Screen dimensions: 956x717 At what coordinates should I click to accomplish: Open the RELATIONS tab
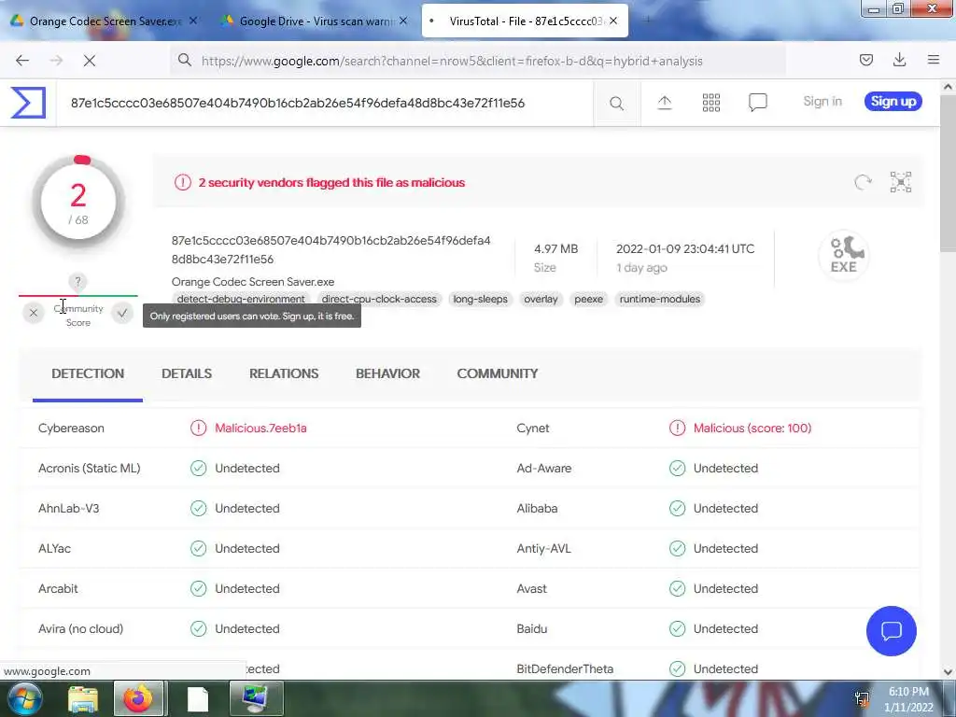click(284, 373)
